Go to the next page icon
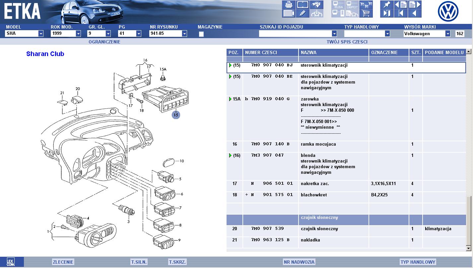This screenshot has height=268, width=473. (x=415, y=5)
